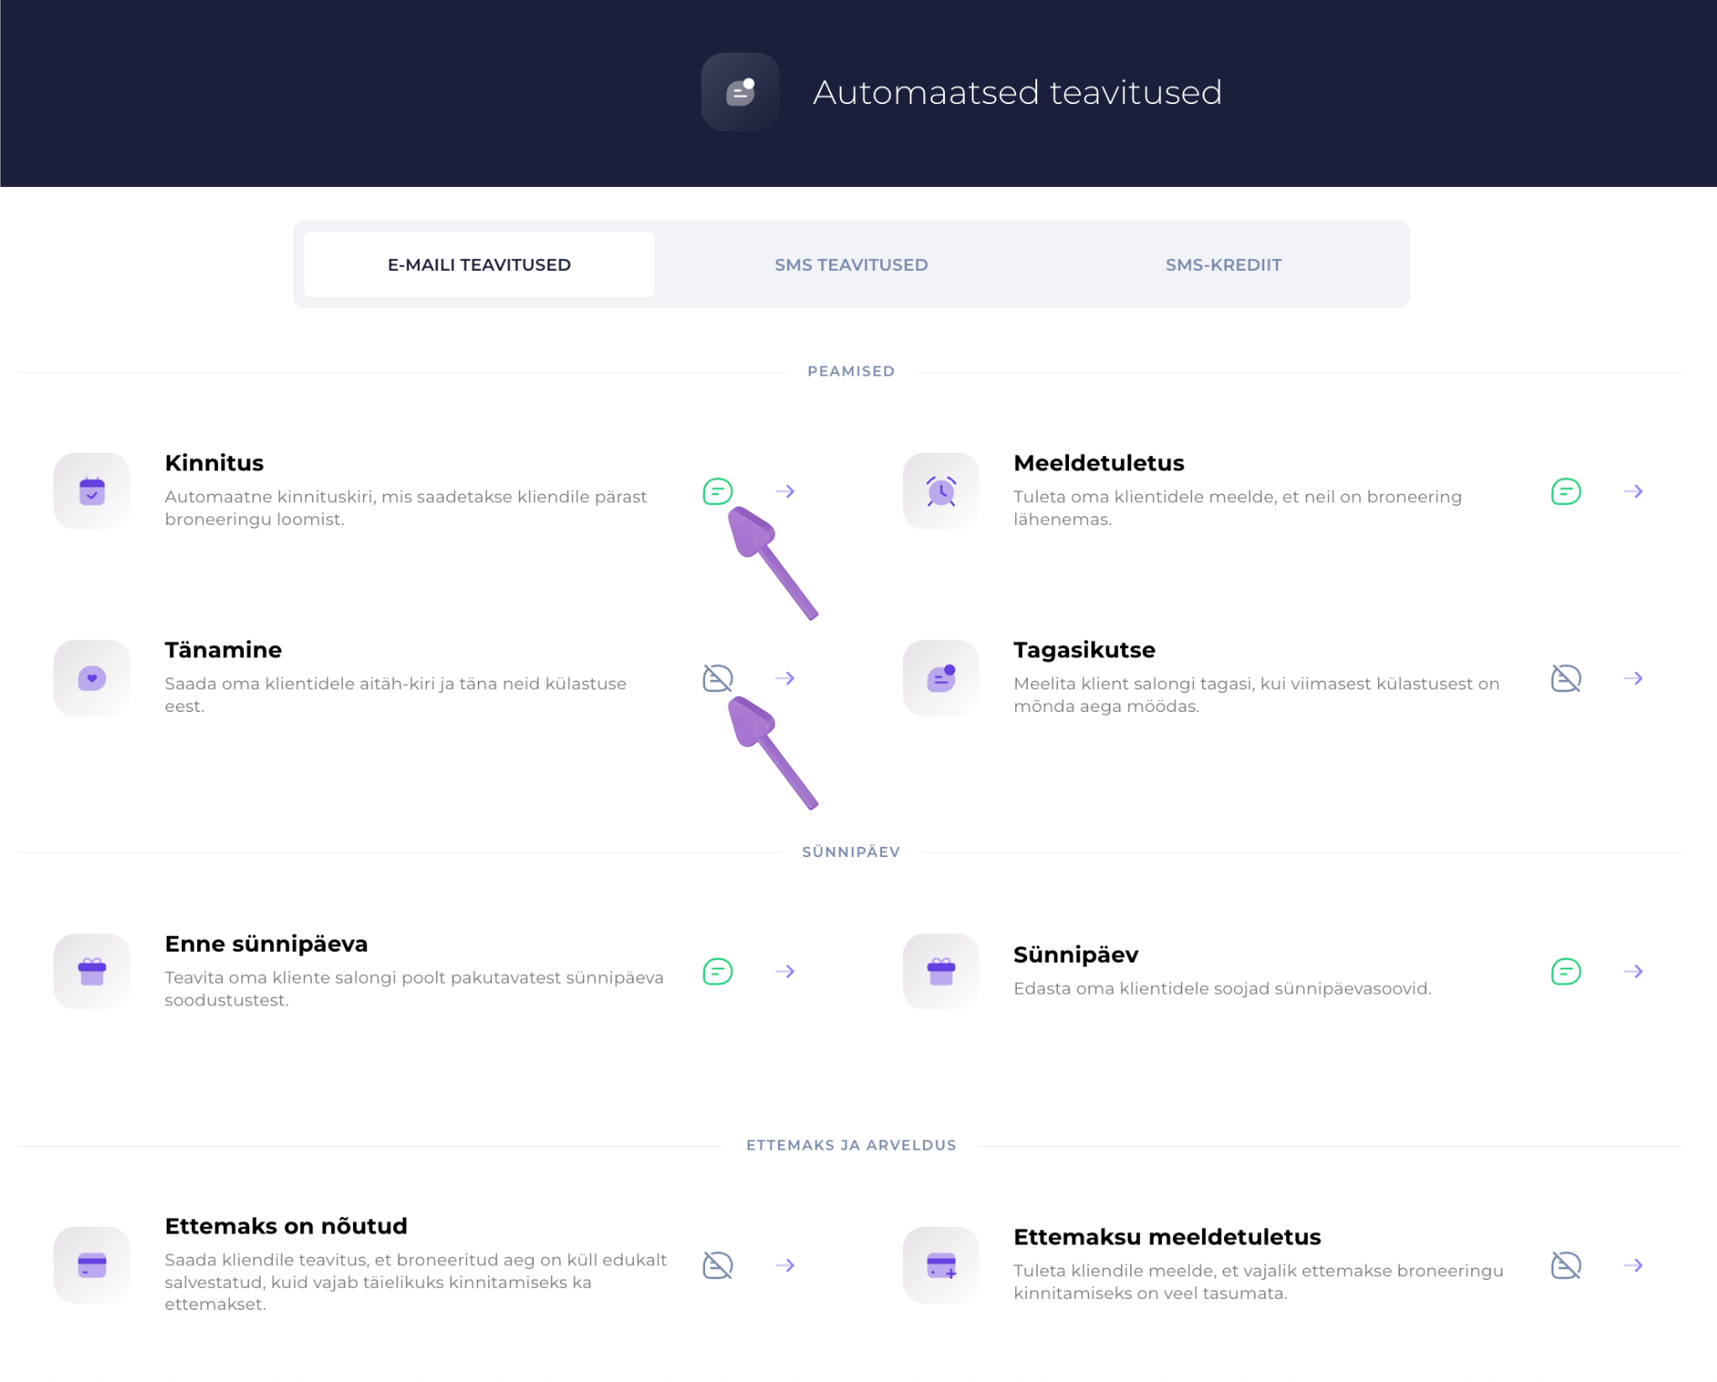Screen dimensions: 1717x1382
Task: Disable the Kinnitus notification status toggle
Action: tap(718, 491)
